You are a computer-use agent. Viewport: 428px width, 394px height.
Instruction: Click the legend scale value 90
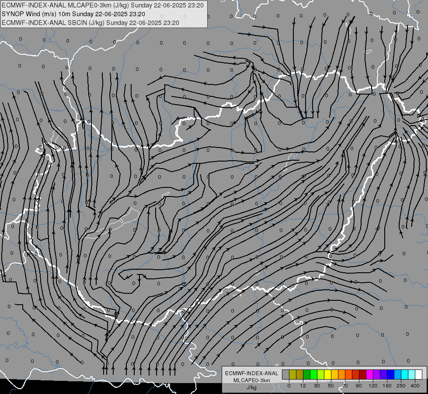point(358,386)
